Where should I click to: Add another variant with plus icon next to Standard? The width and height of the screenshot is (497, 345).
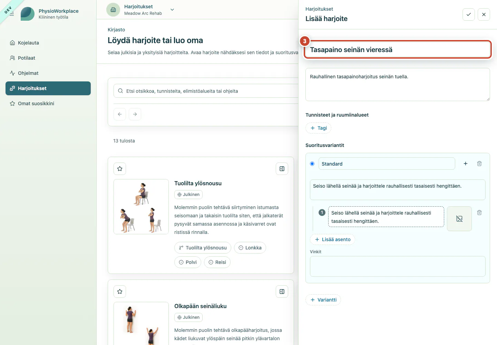pos(466,164)
